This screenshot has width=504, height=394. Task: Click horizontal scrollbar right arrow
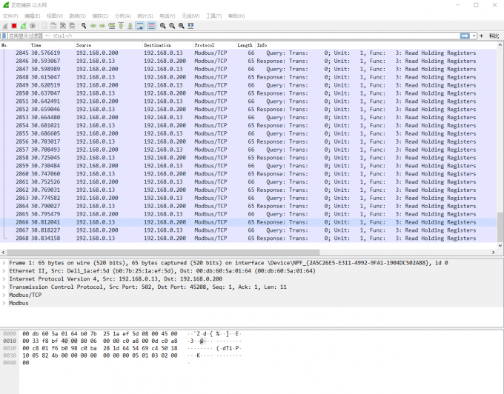click(x=494, y=253)
